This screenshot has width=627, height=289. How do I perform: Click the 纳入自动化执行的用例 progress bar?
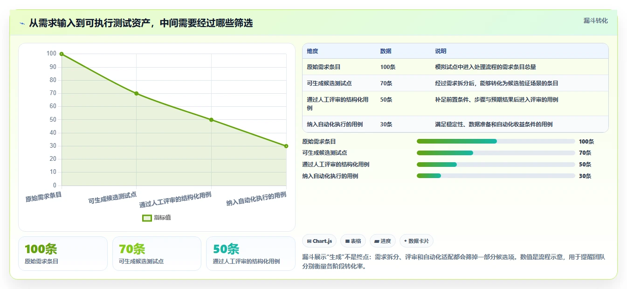tap(496, 176)
